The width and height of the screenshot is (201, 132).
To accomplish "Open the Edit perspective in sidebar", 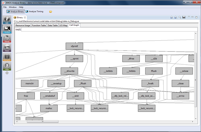I will tap(7, 21).
